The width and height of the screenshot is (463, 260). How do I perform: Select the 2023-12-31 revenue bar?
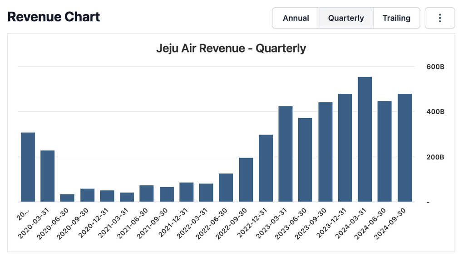[x=345, y=148]
